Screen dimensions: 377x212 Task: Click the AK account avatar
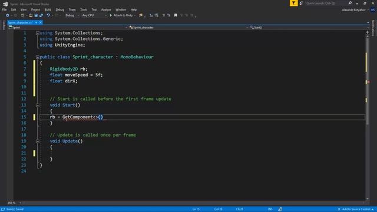coord(373,10)
